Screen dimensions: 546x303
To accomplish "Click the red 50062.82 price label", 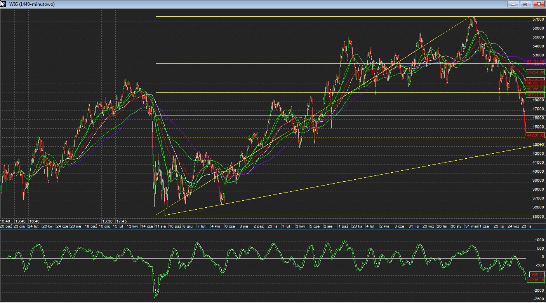I will (536, 83).
